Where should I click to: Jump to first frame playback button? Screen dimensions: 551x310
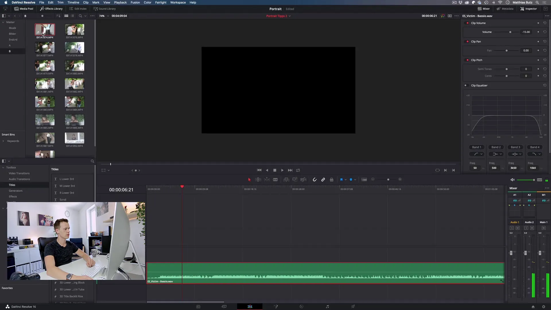point(259,170)
